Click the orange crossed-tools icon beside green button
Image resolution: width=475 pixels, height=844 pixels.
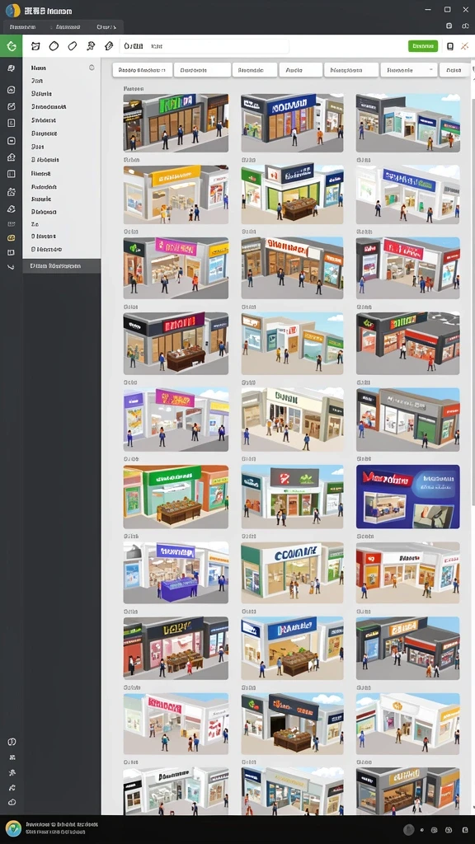pos(464,46)
